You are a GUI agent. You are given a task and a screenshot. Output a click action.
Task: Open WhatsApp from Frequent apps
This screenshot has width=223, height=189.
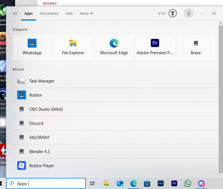pos(32,48)
